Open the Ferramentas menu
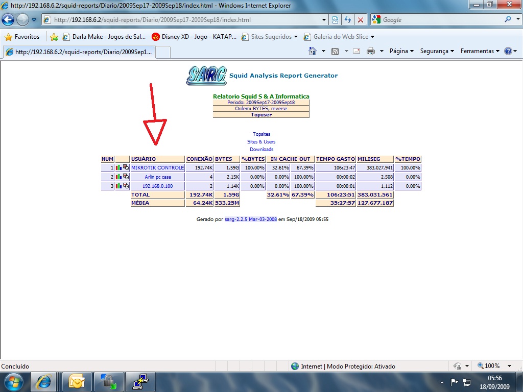523x392 pixels. coord(480,51)
